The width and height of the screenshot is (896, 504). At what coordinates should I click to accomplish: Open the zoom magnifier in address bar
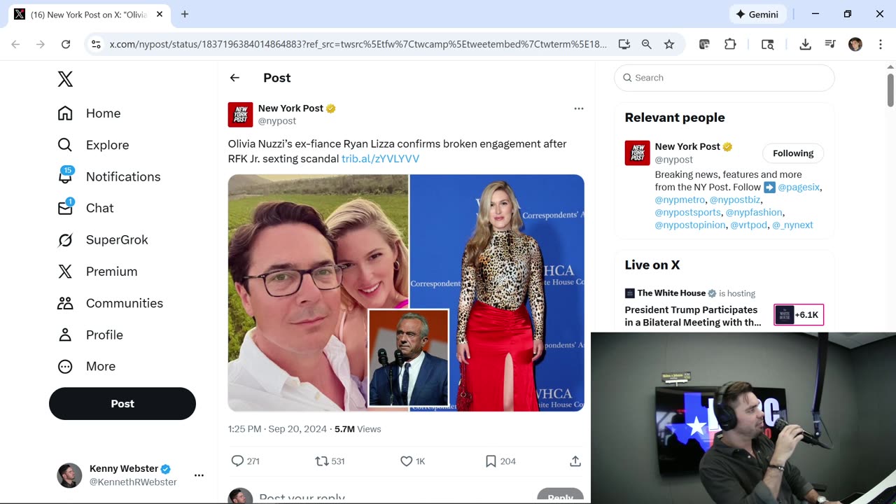(647, 44)
